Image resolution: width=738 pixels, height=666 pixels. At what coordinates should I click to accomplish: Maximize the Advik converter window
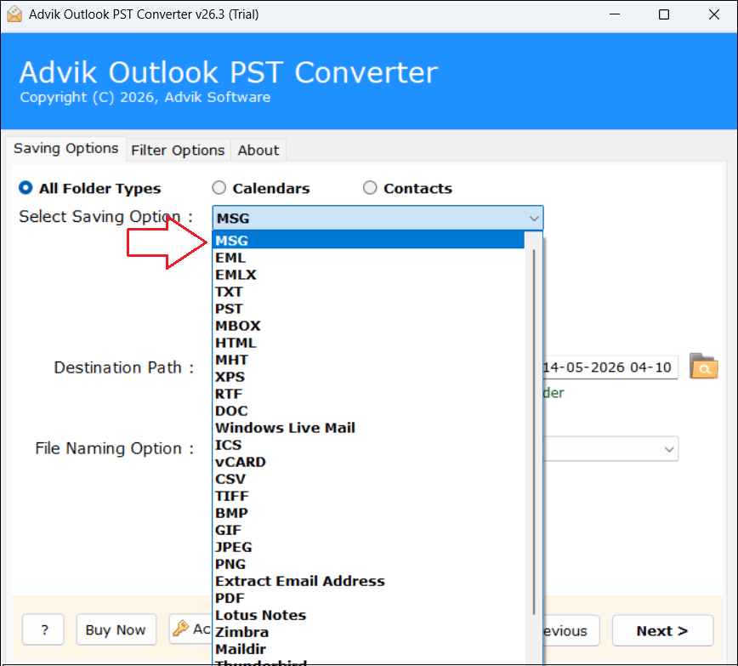point(664,14)
